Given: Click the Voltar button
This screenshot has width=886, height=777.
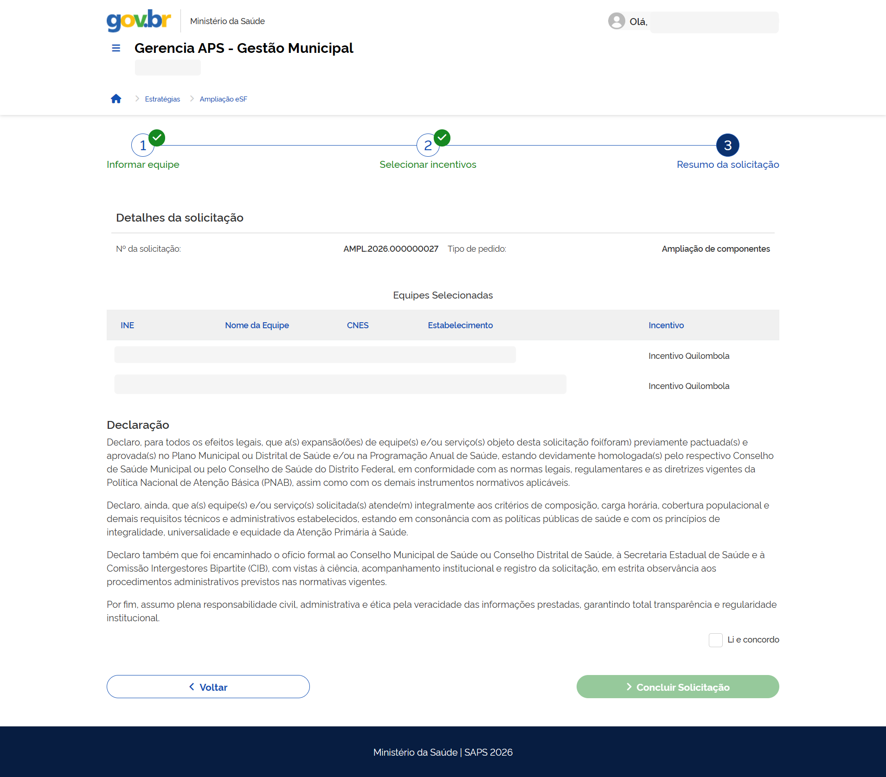Looking at the screenshot, I should 208,687.
